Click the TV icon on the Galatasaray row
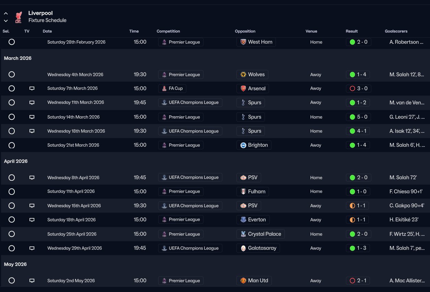The width and height of the screenshot is (430, 292). (32, 248)
